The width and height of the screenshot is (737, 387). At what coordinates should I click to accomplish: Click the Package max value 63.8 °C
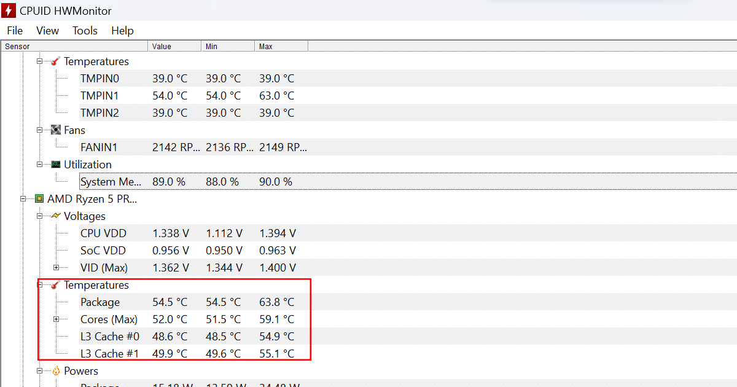click(x=277, y=302)
